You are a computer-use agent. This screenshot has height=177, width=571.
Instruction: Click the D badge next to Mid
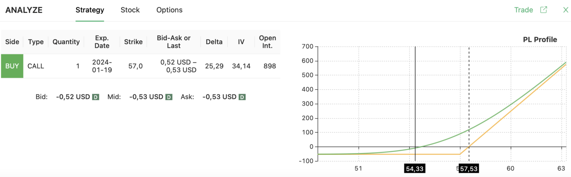169,97
